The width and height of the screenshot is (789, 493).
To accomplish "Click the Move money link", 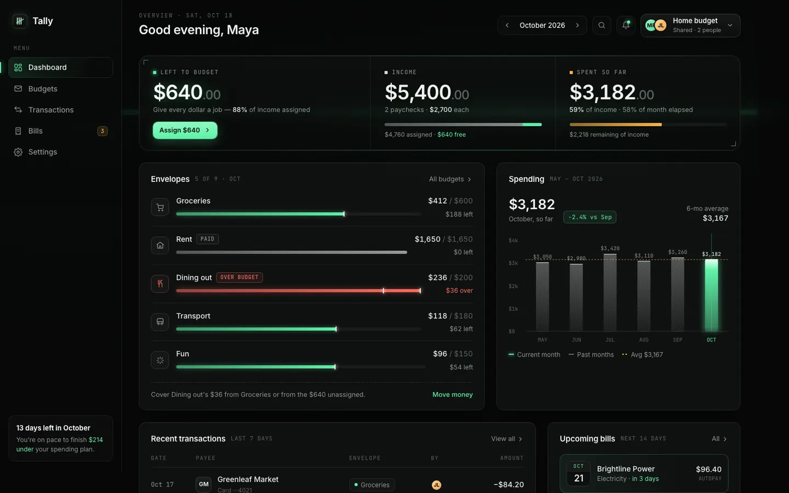I will pyautogui.click(x=453, y=394).
